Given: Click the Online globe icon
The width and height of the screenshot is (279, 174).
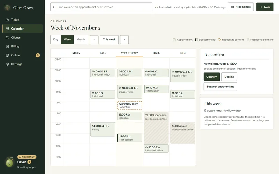Looking at the screenshot, I should point(7,55).
